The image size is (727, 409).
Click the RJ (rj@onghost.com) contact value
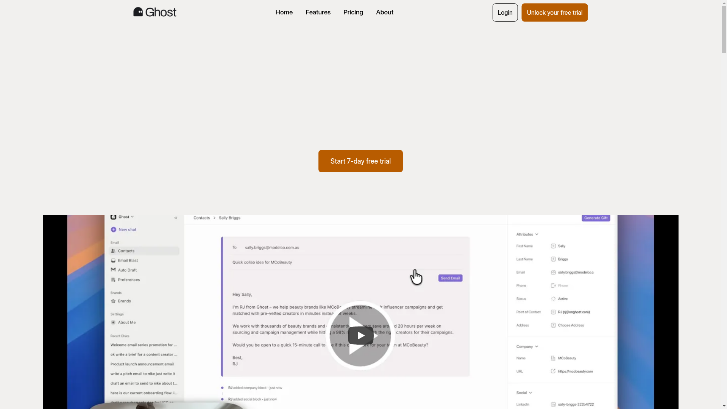tap(574, 312)
